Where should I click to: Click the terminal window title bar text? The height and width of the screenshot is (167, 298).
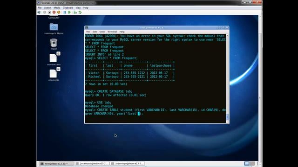click(x=152, y=28)
